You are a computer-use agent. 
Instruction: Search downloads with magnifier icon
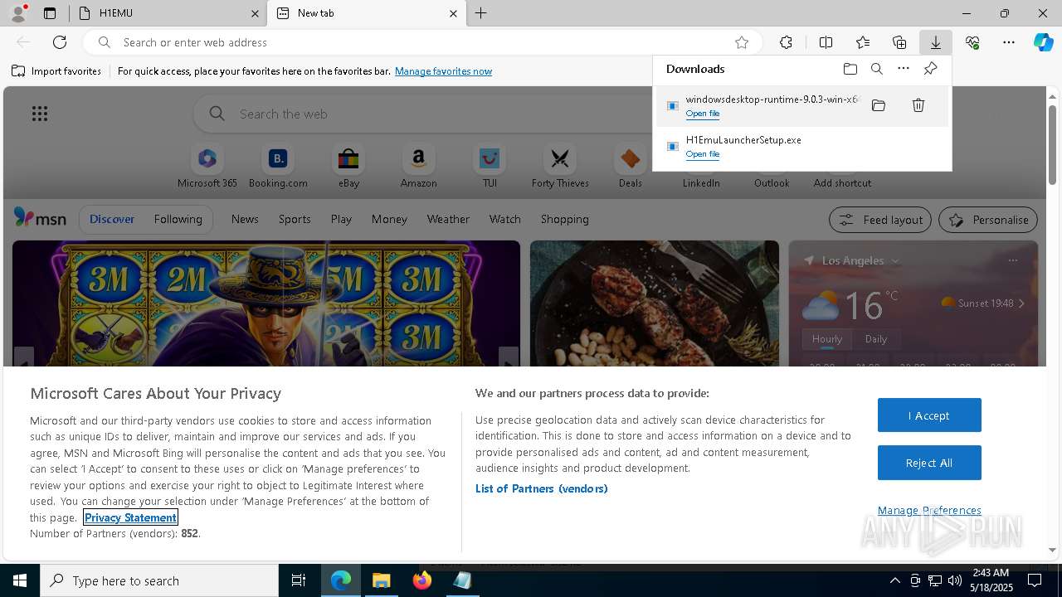click(877, 69)
